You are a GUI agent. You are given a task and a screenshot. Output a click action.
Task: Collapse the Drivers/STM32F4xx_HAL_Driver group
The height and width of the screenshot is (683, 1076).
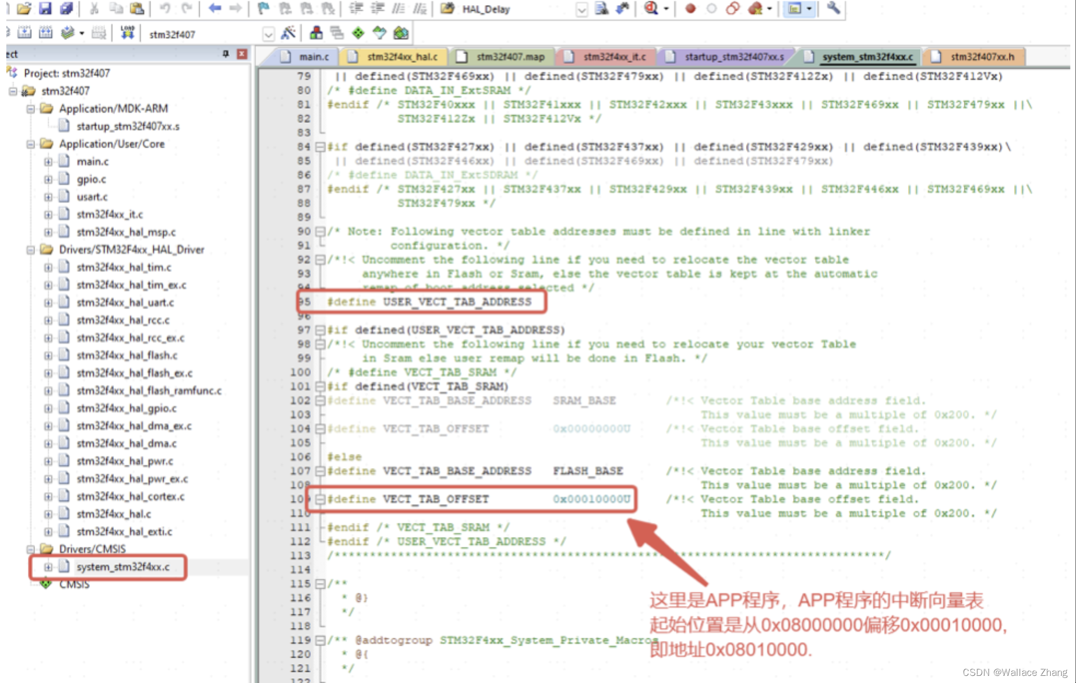coord(31,250)
